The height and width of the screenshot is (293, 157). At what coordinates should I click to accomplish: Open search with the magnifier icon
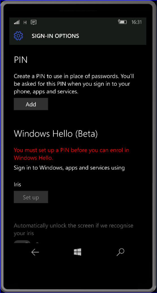click(120, 252)
